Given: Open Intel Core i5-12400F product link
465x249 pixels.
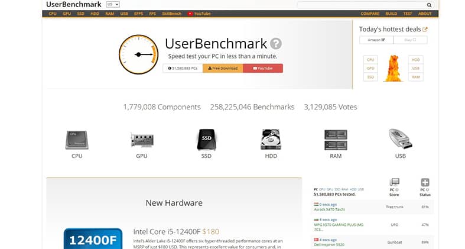Looking at the screenshot, I should point(167,231).
